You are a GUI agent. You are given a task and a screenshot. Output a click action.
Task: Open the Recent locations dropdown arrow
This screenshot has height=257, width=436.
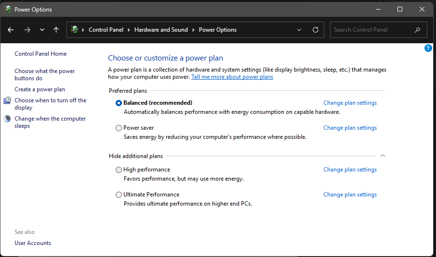click(x=42, y=30)
